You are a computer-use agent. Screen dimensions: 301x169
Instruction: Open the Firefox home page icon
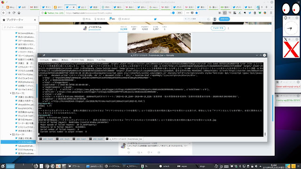(x=19, y=13)
